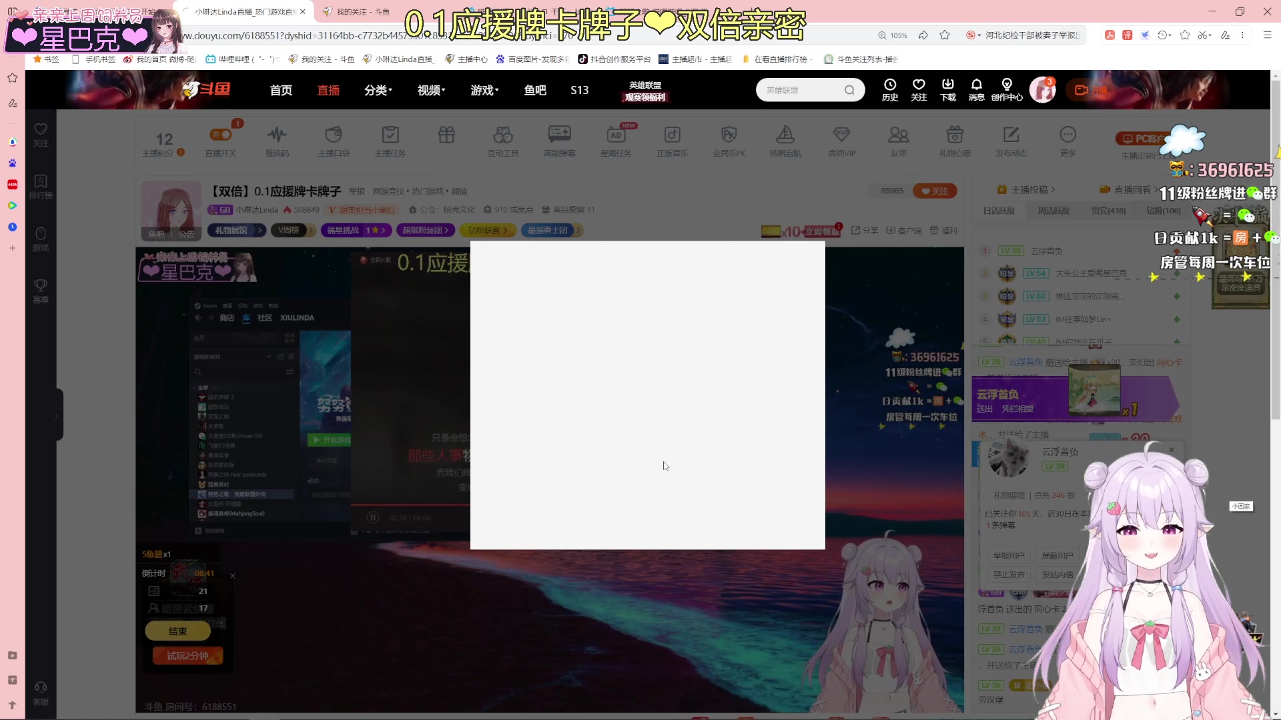
Task: Switch to the 周活跃度 tab
Action: coord(1053,211)
